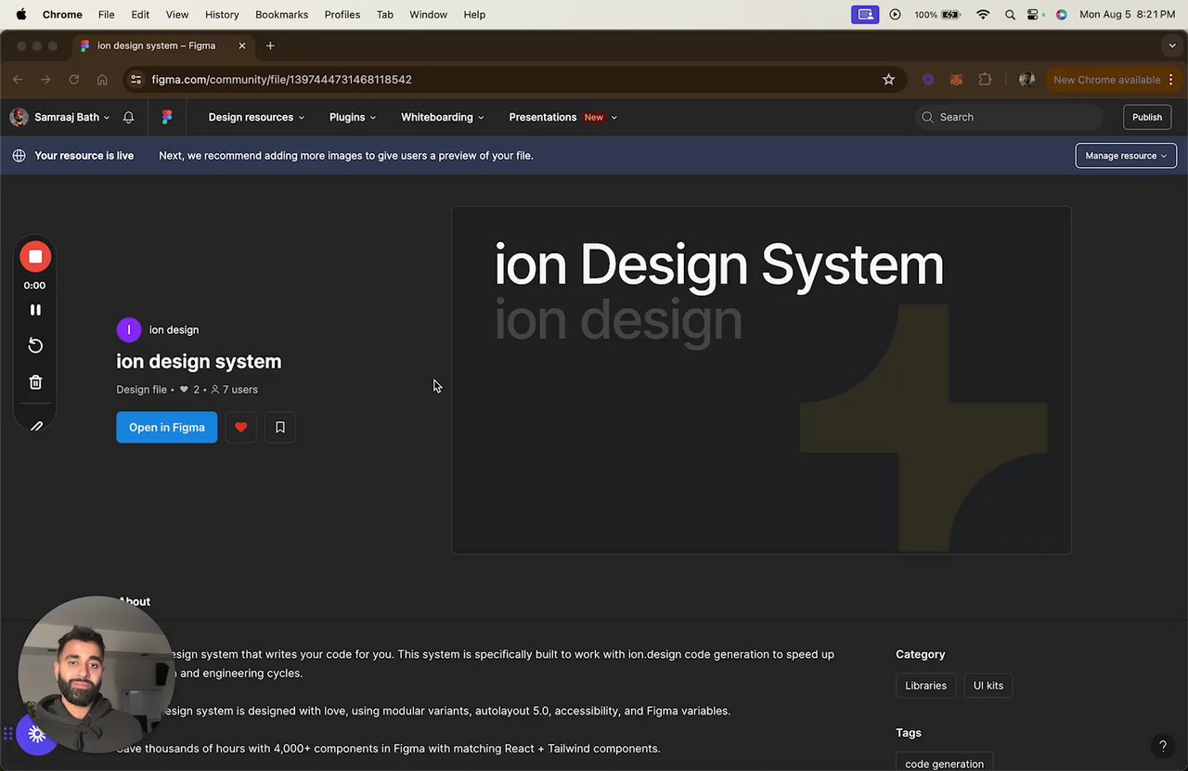Open the Chrome three-dot menu
1188x771 pixels.
pos(1171,80)
